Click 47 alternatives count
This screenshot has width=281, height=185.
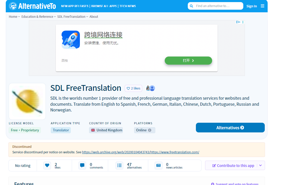coord(134,166)
